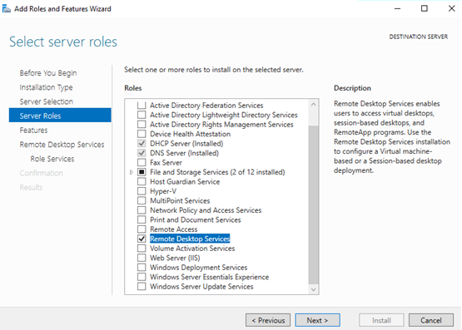Image resolution: width=462 pixels, height=330 pixels.
Task: Check Windows Deployment Services role
Action: [142, 268]
